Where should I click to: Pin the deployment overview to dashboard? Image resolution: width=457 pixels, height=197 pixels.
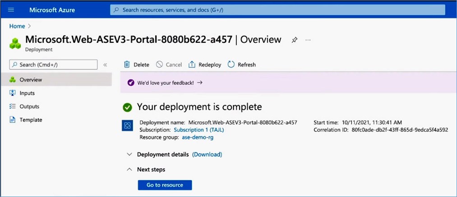click(295, 40)
